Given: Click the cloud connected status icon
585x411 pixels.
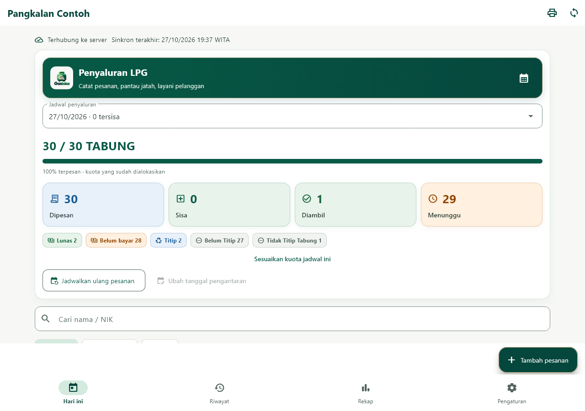Looking at the screenshot, I should click(39, 40).
